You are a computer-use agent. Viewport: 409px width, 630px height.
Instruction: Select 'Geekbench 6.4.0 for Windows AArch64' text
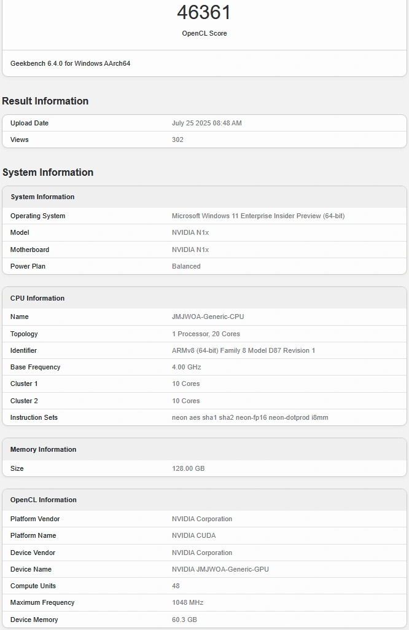(x=70, y=63)
